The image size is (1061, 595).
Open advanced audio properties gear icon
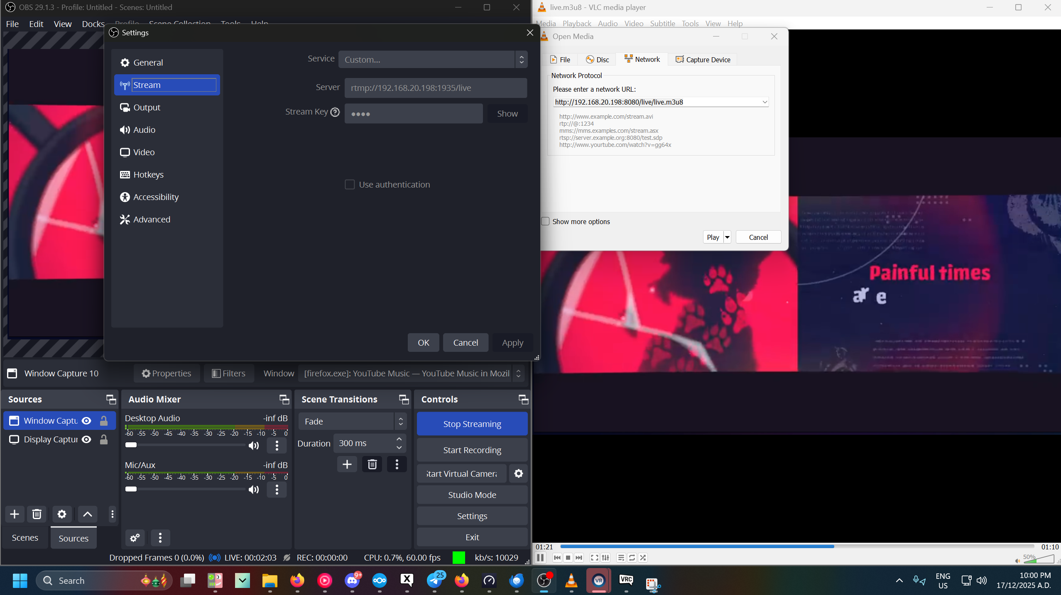(x=135, y=538)
